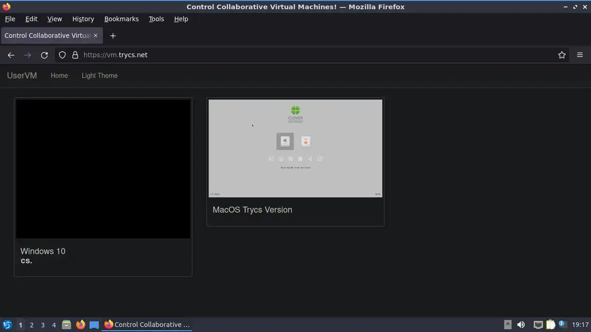This screenshot has width=591, height=332.
Task: Open the volume control tray icon
Action: pyautogui.click(x=521, y=325)
